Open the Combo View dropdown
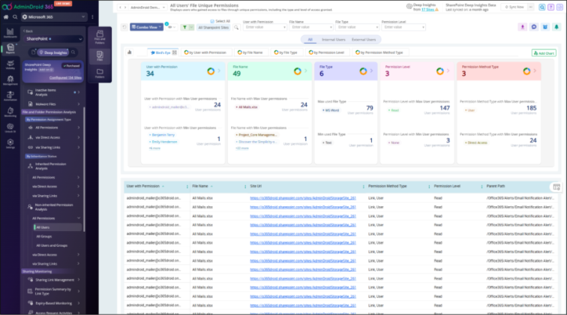 pos(146,27)
